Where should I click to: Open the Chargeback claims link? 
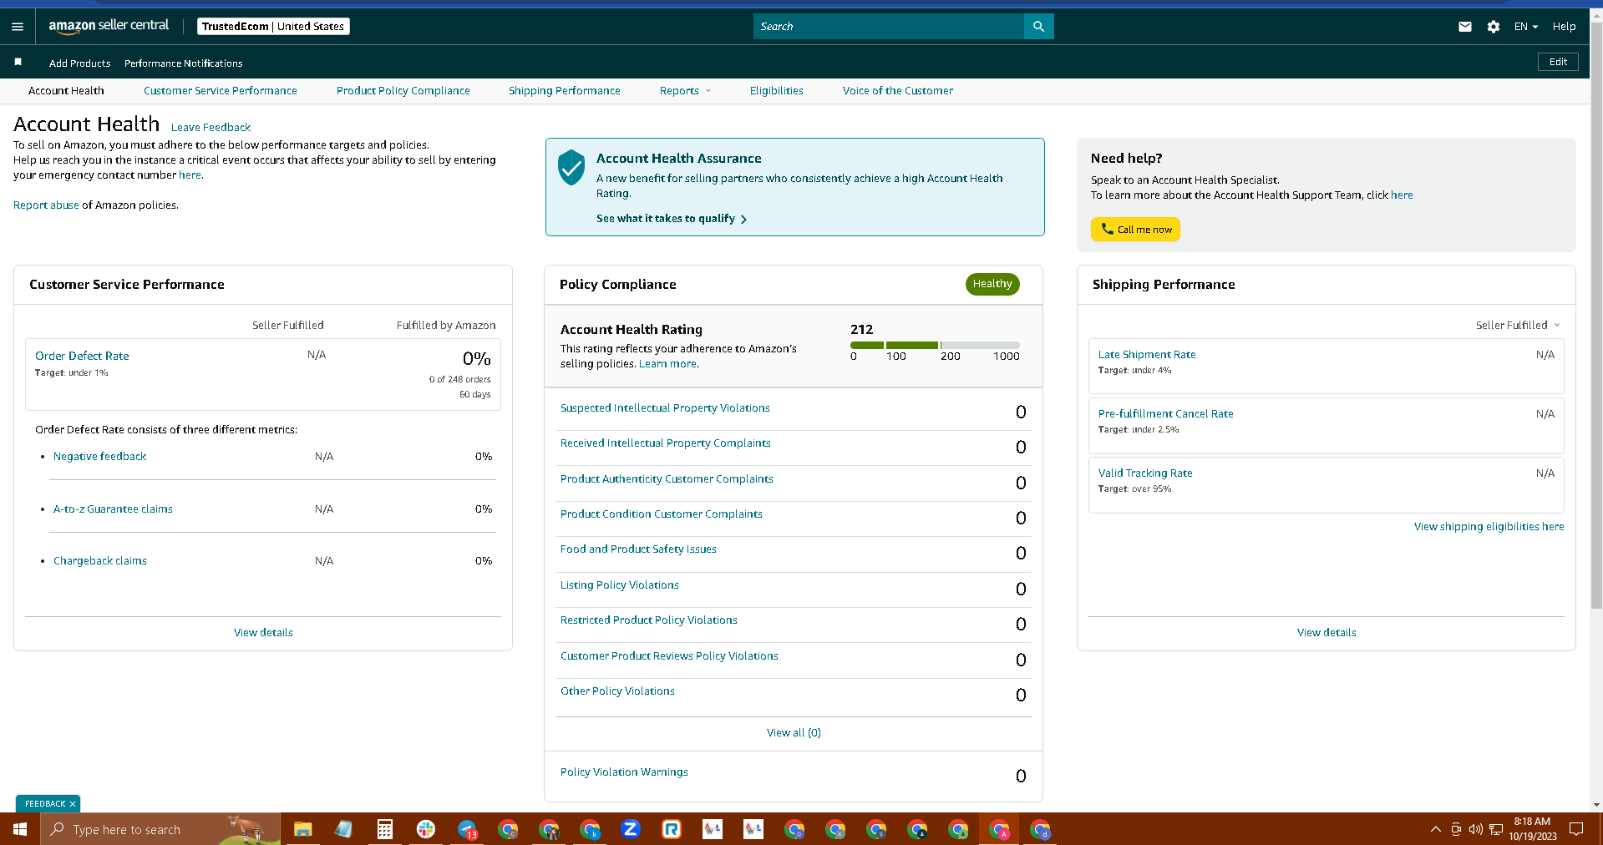100,561
